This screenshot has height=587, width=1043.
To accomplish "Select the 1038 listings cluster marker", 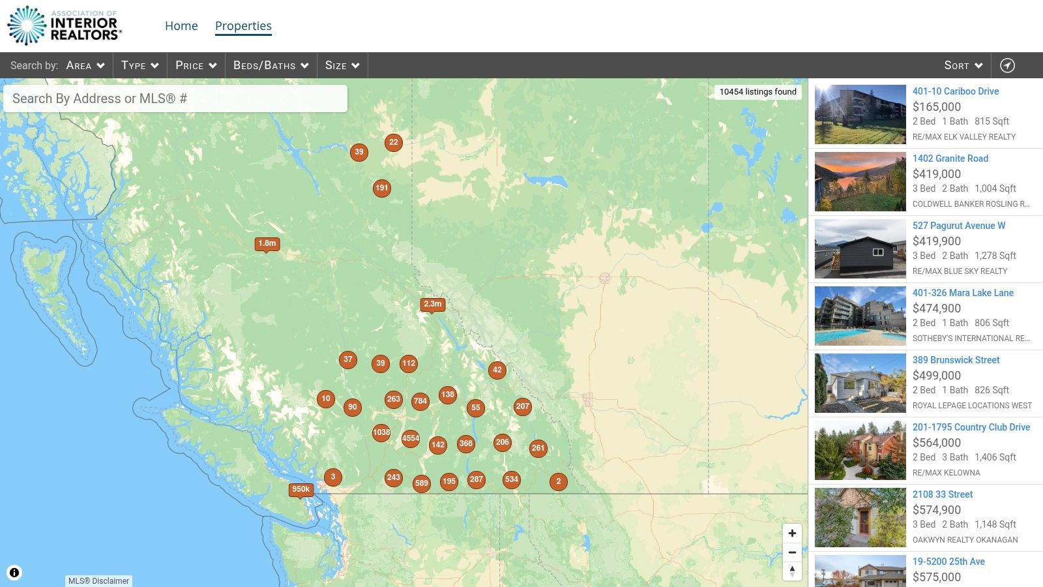I will click(x=381, y=432).
